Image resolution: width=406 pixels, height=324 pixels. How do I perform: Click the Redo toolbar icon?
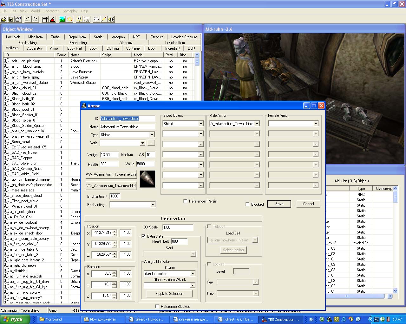(35, 19)
